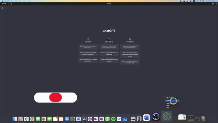Open OBS Studio from the dock
The image size is (218, 123).
click(x=156, y=117)
